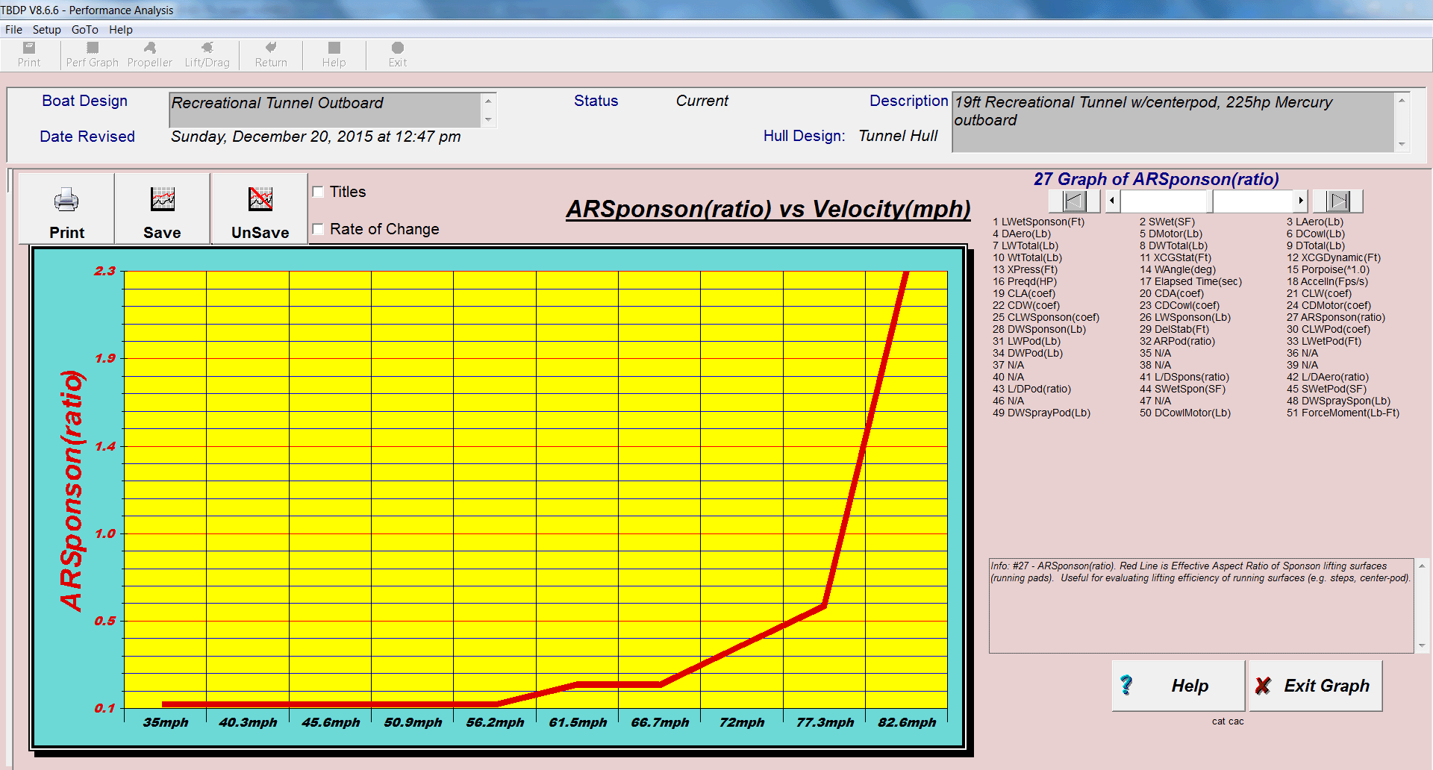1433x770 pixels.
Task: Enable the Titles checkbox
Action: point(318,192)
